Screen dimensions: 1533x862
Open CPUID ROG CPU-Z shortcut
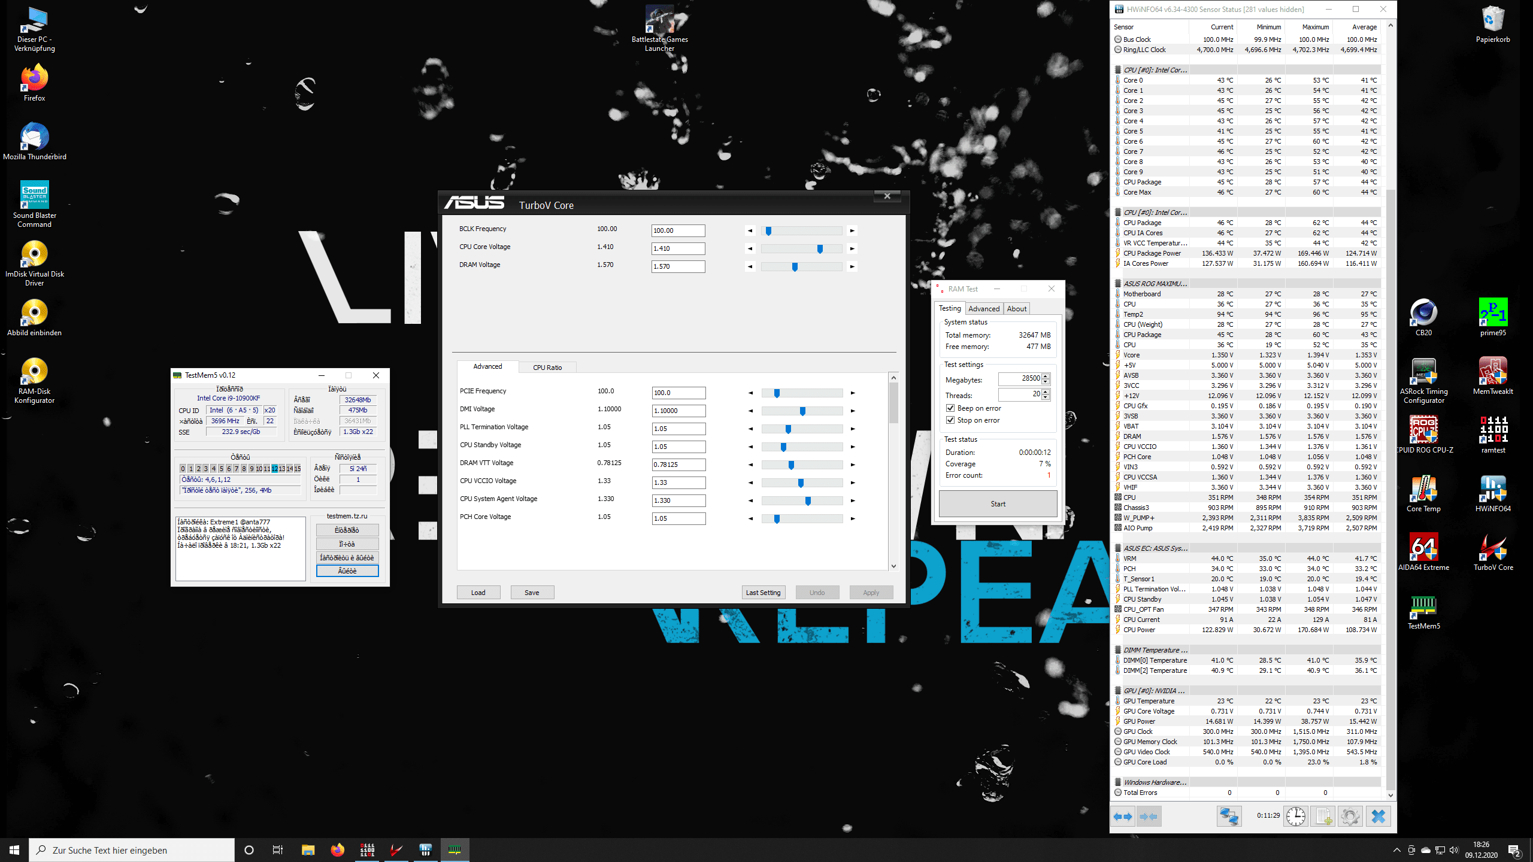tap(1423, 435)
